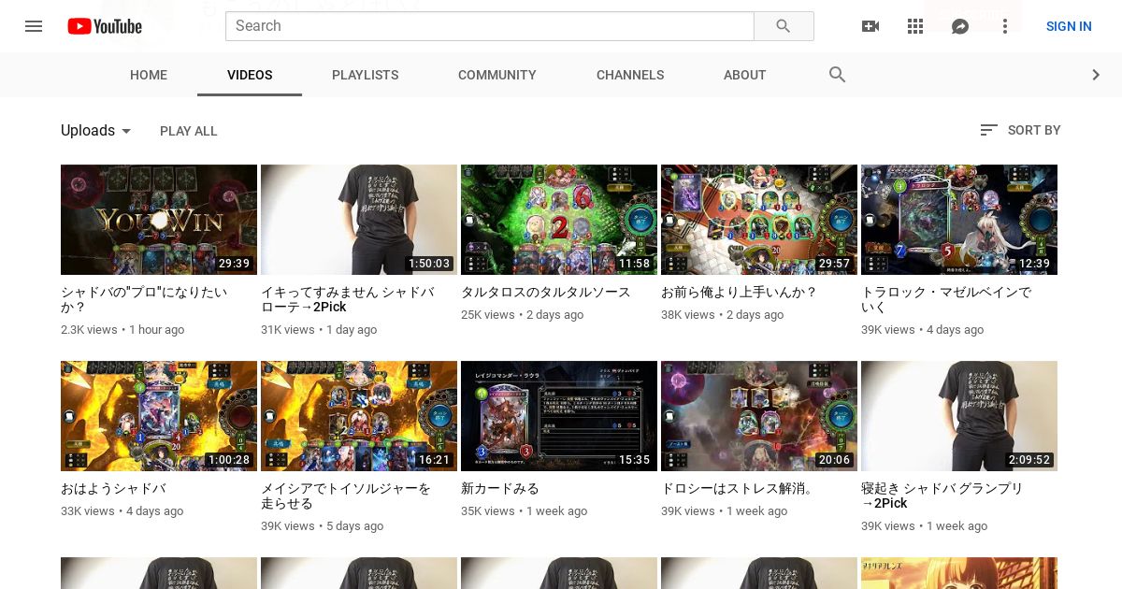Click '38K views • 2 days ago' text

click(x=722, y=315)
